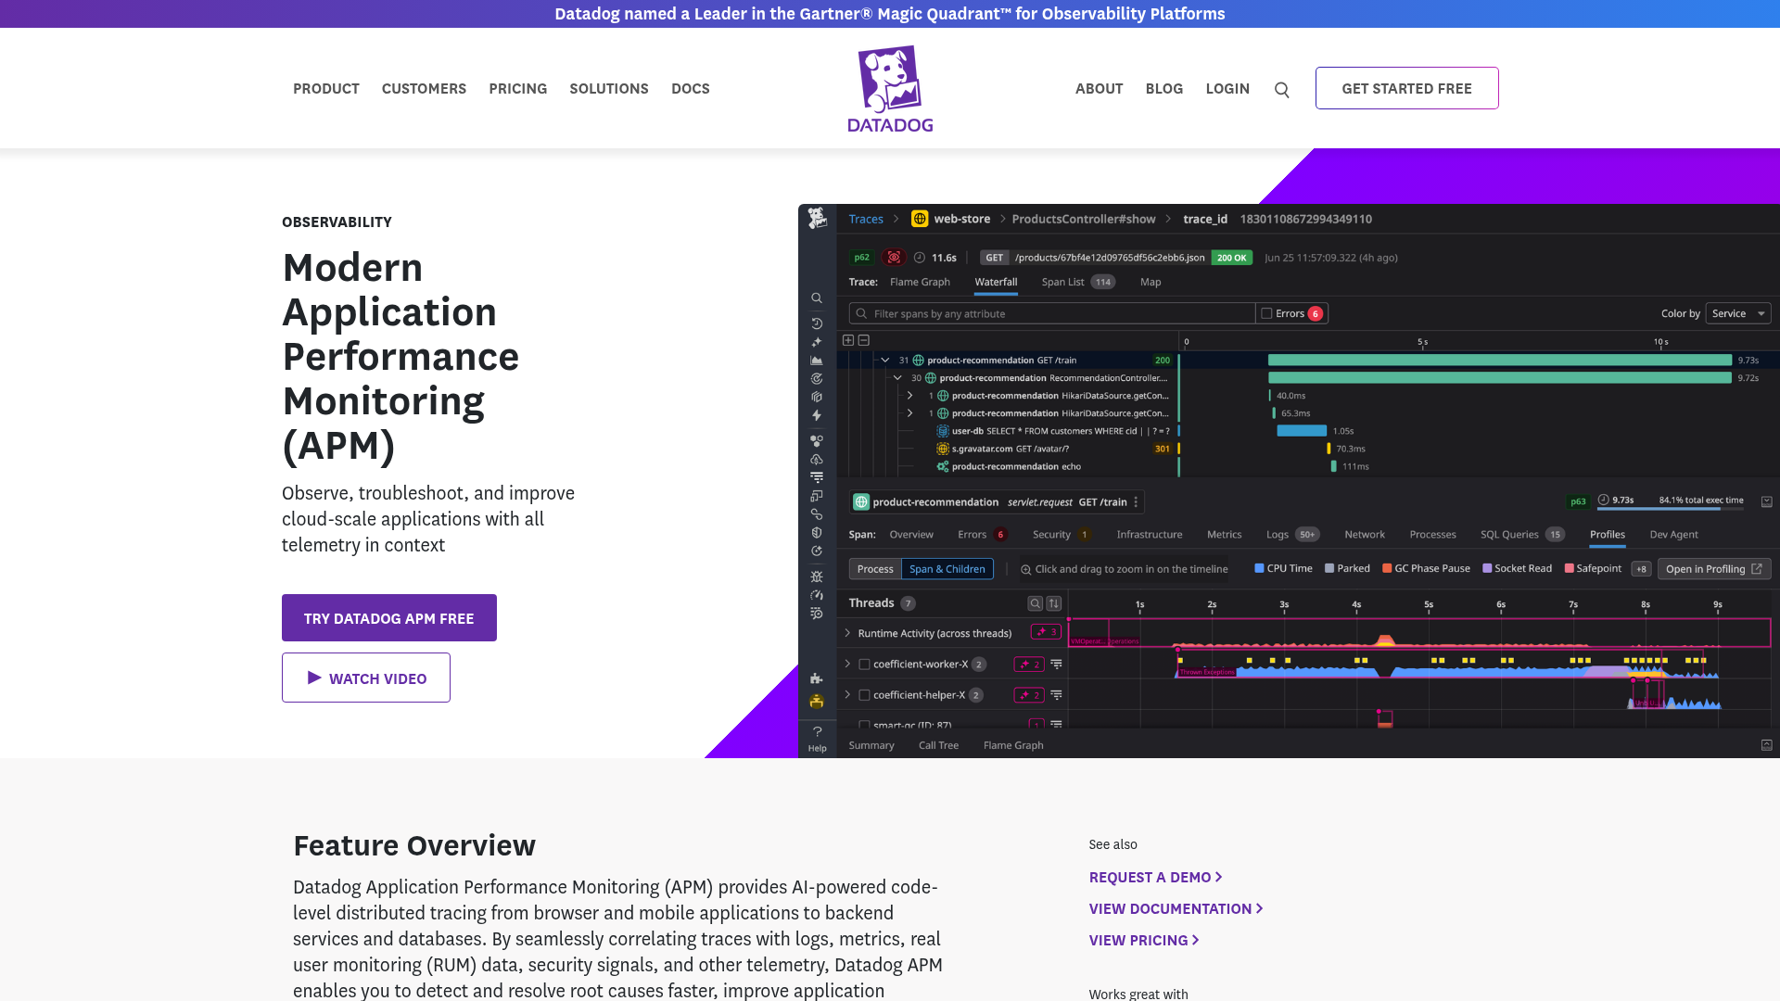Click the pink sparkle badge on Runtime Activity row
1780x1001 pixels.
[1046, 632]
